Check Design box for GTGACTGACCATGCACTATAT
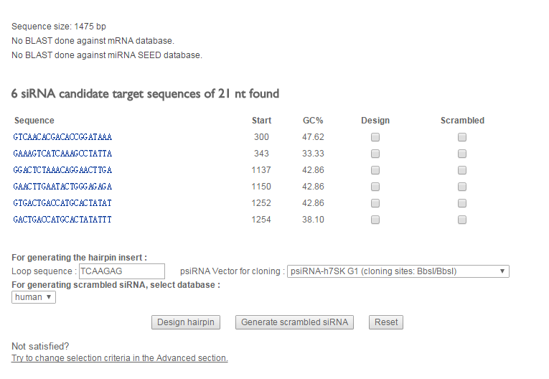549x379 pixels. 375,203
